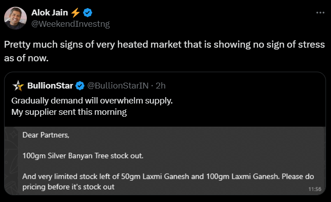Click the lightning bolt emoji beside Alok Jain
This screenshot has height=202, width=331.
(75, 13)
